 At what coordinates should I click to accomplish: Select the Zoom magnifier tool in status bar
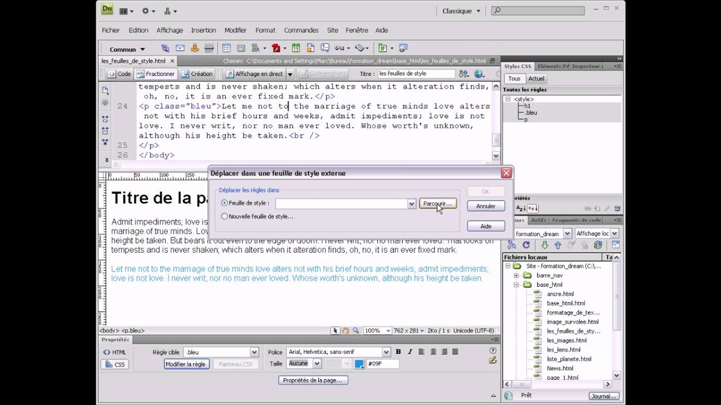coord(356,331)
